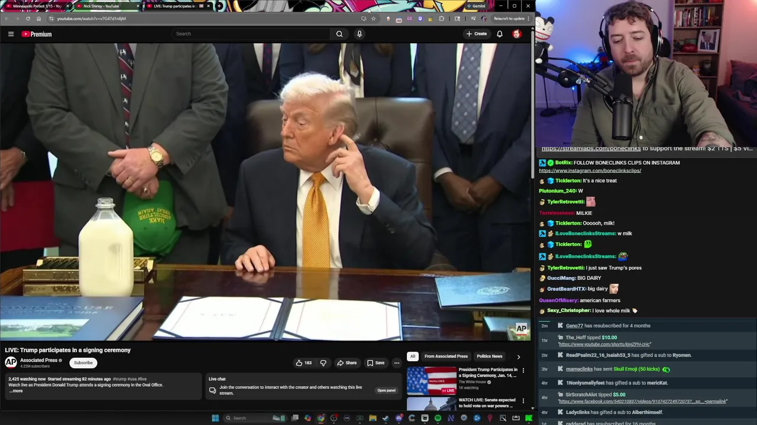Go to the YouTube Premium home logo
Image resolution: width=757 pixels, height=425 pixels.
tap(37, 34)
